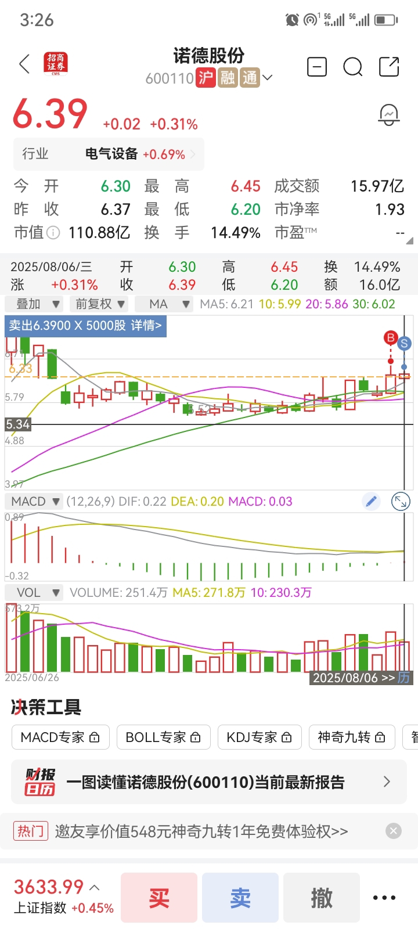Screen dimensions: 418x929
Task: Tap lock icon on KDJ专家
Action: point(287,737)
